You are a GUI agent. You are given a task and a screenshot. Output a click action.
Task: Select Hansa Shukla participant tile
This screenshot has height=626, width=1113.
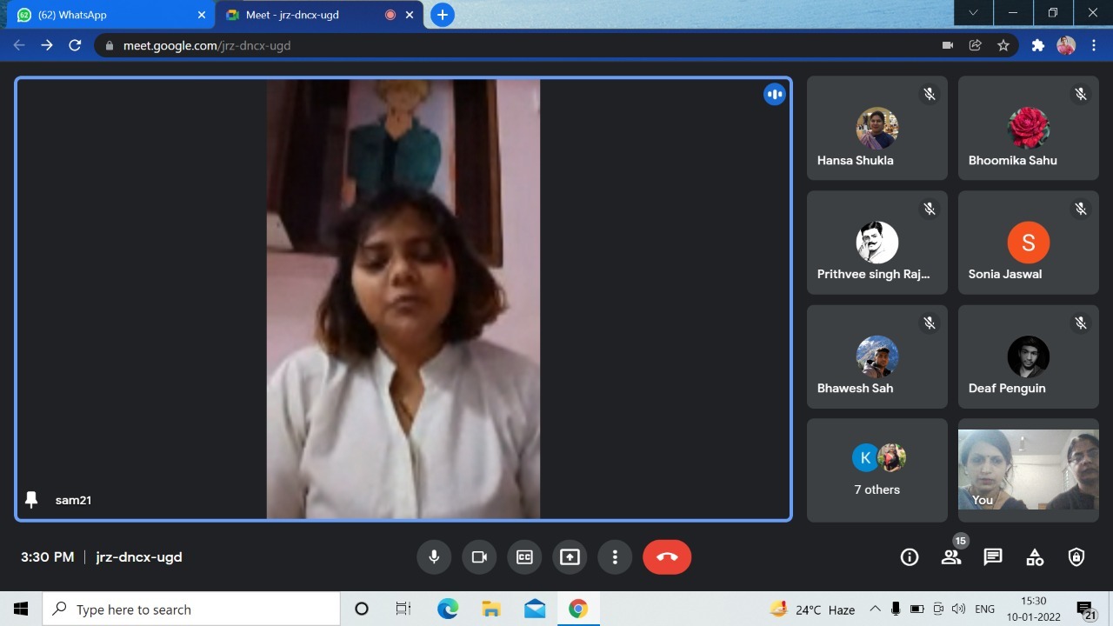(877, 128)
